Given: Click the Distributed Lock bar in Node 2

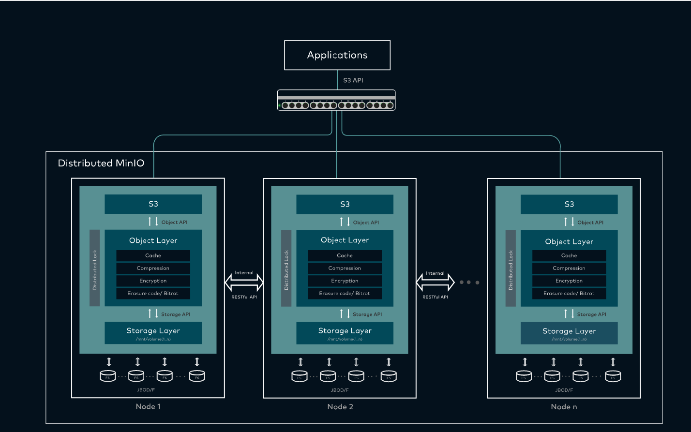Looking at the screenshot, I should click(286, 268).
